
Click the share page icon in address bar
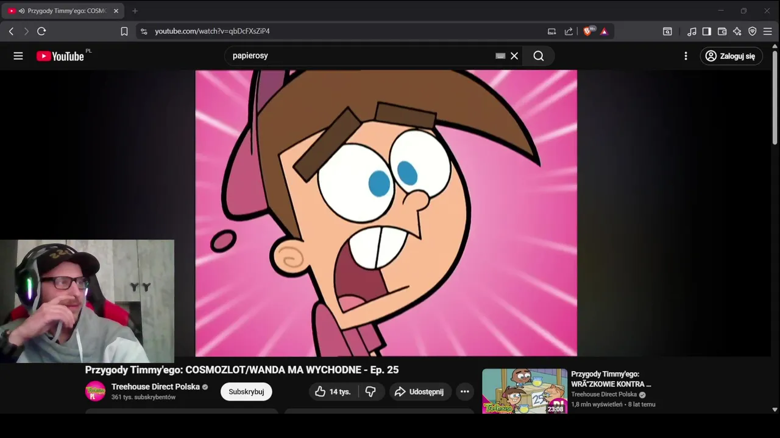click(569, 31)
